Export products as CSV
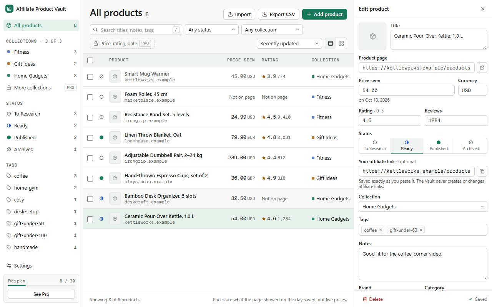The image size is (492, 307). pos(279,14)
